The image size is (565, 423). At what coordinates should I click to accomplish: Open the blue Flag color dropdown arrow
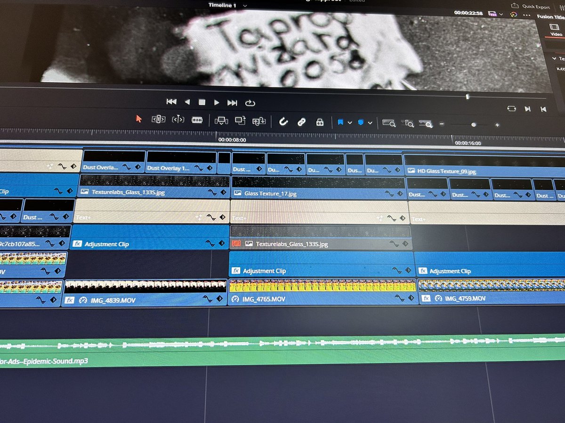pyautogui.click(x=350, y=123)
